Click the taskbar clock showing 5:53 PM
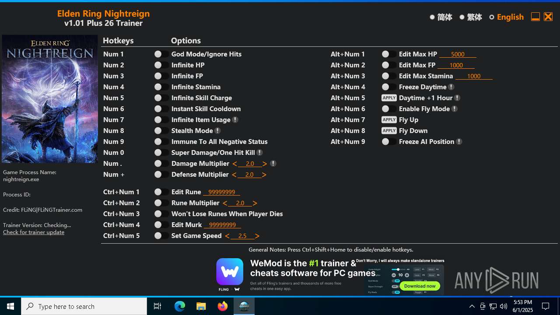The image size is (560, 315). 523,306
